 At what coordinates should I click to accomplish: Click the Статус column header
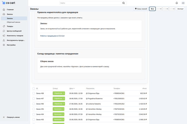[55, 88]
